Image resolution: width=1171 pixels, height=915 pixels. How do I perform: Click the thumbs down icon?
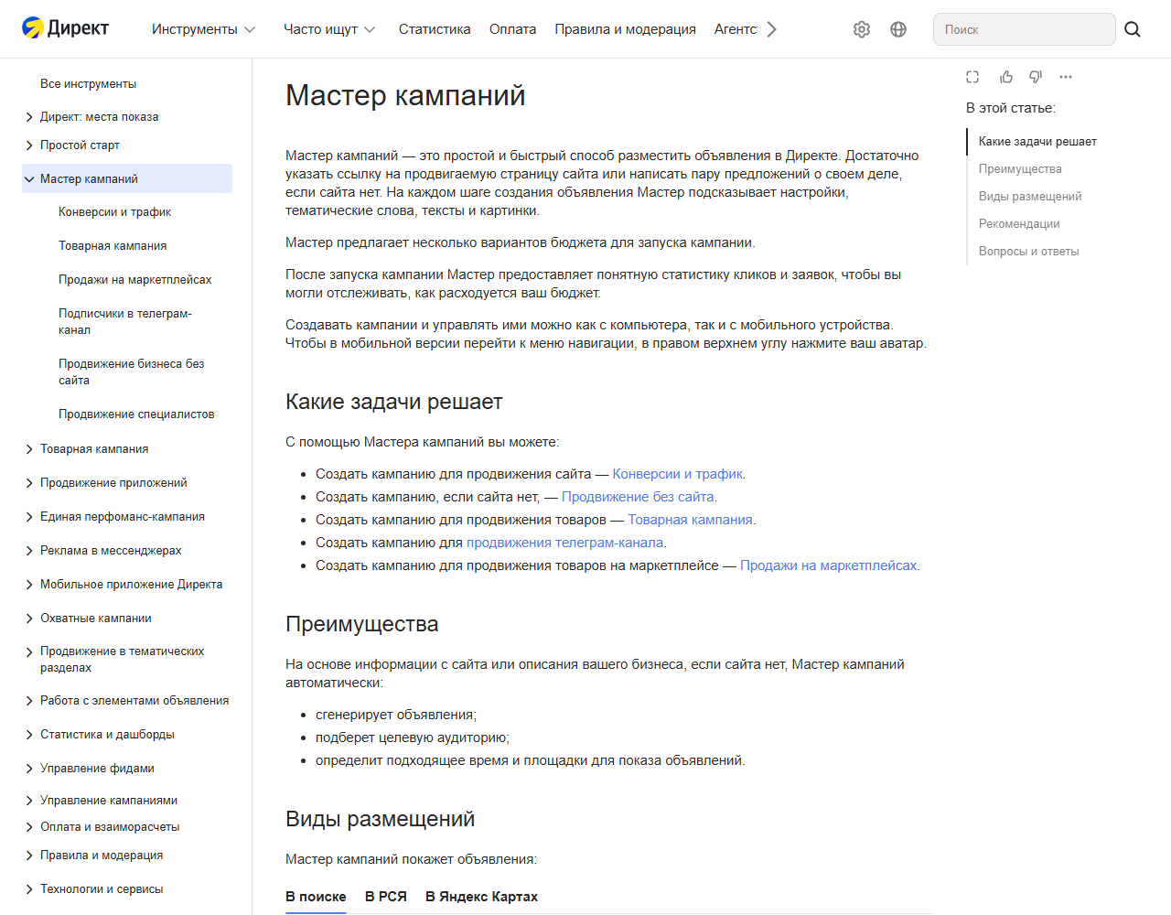click(1036, 77)
